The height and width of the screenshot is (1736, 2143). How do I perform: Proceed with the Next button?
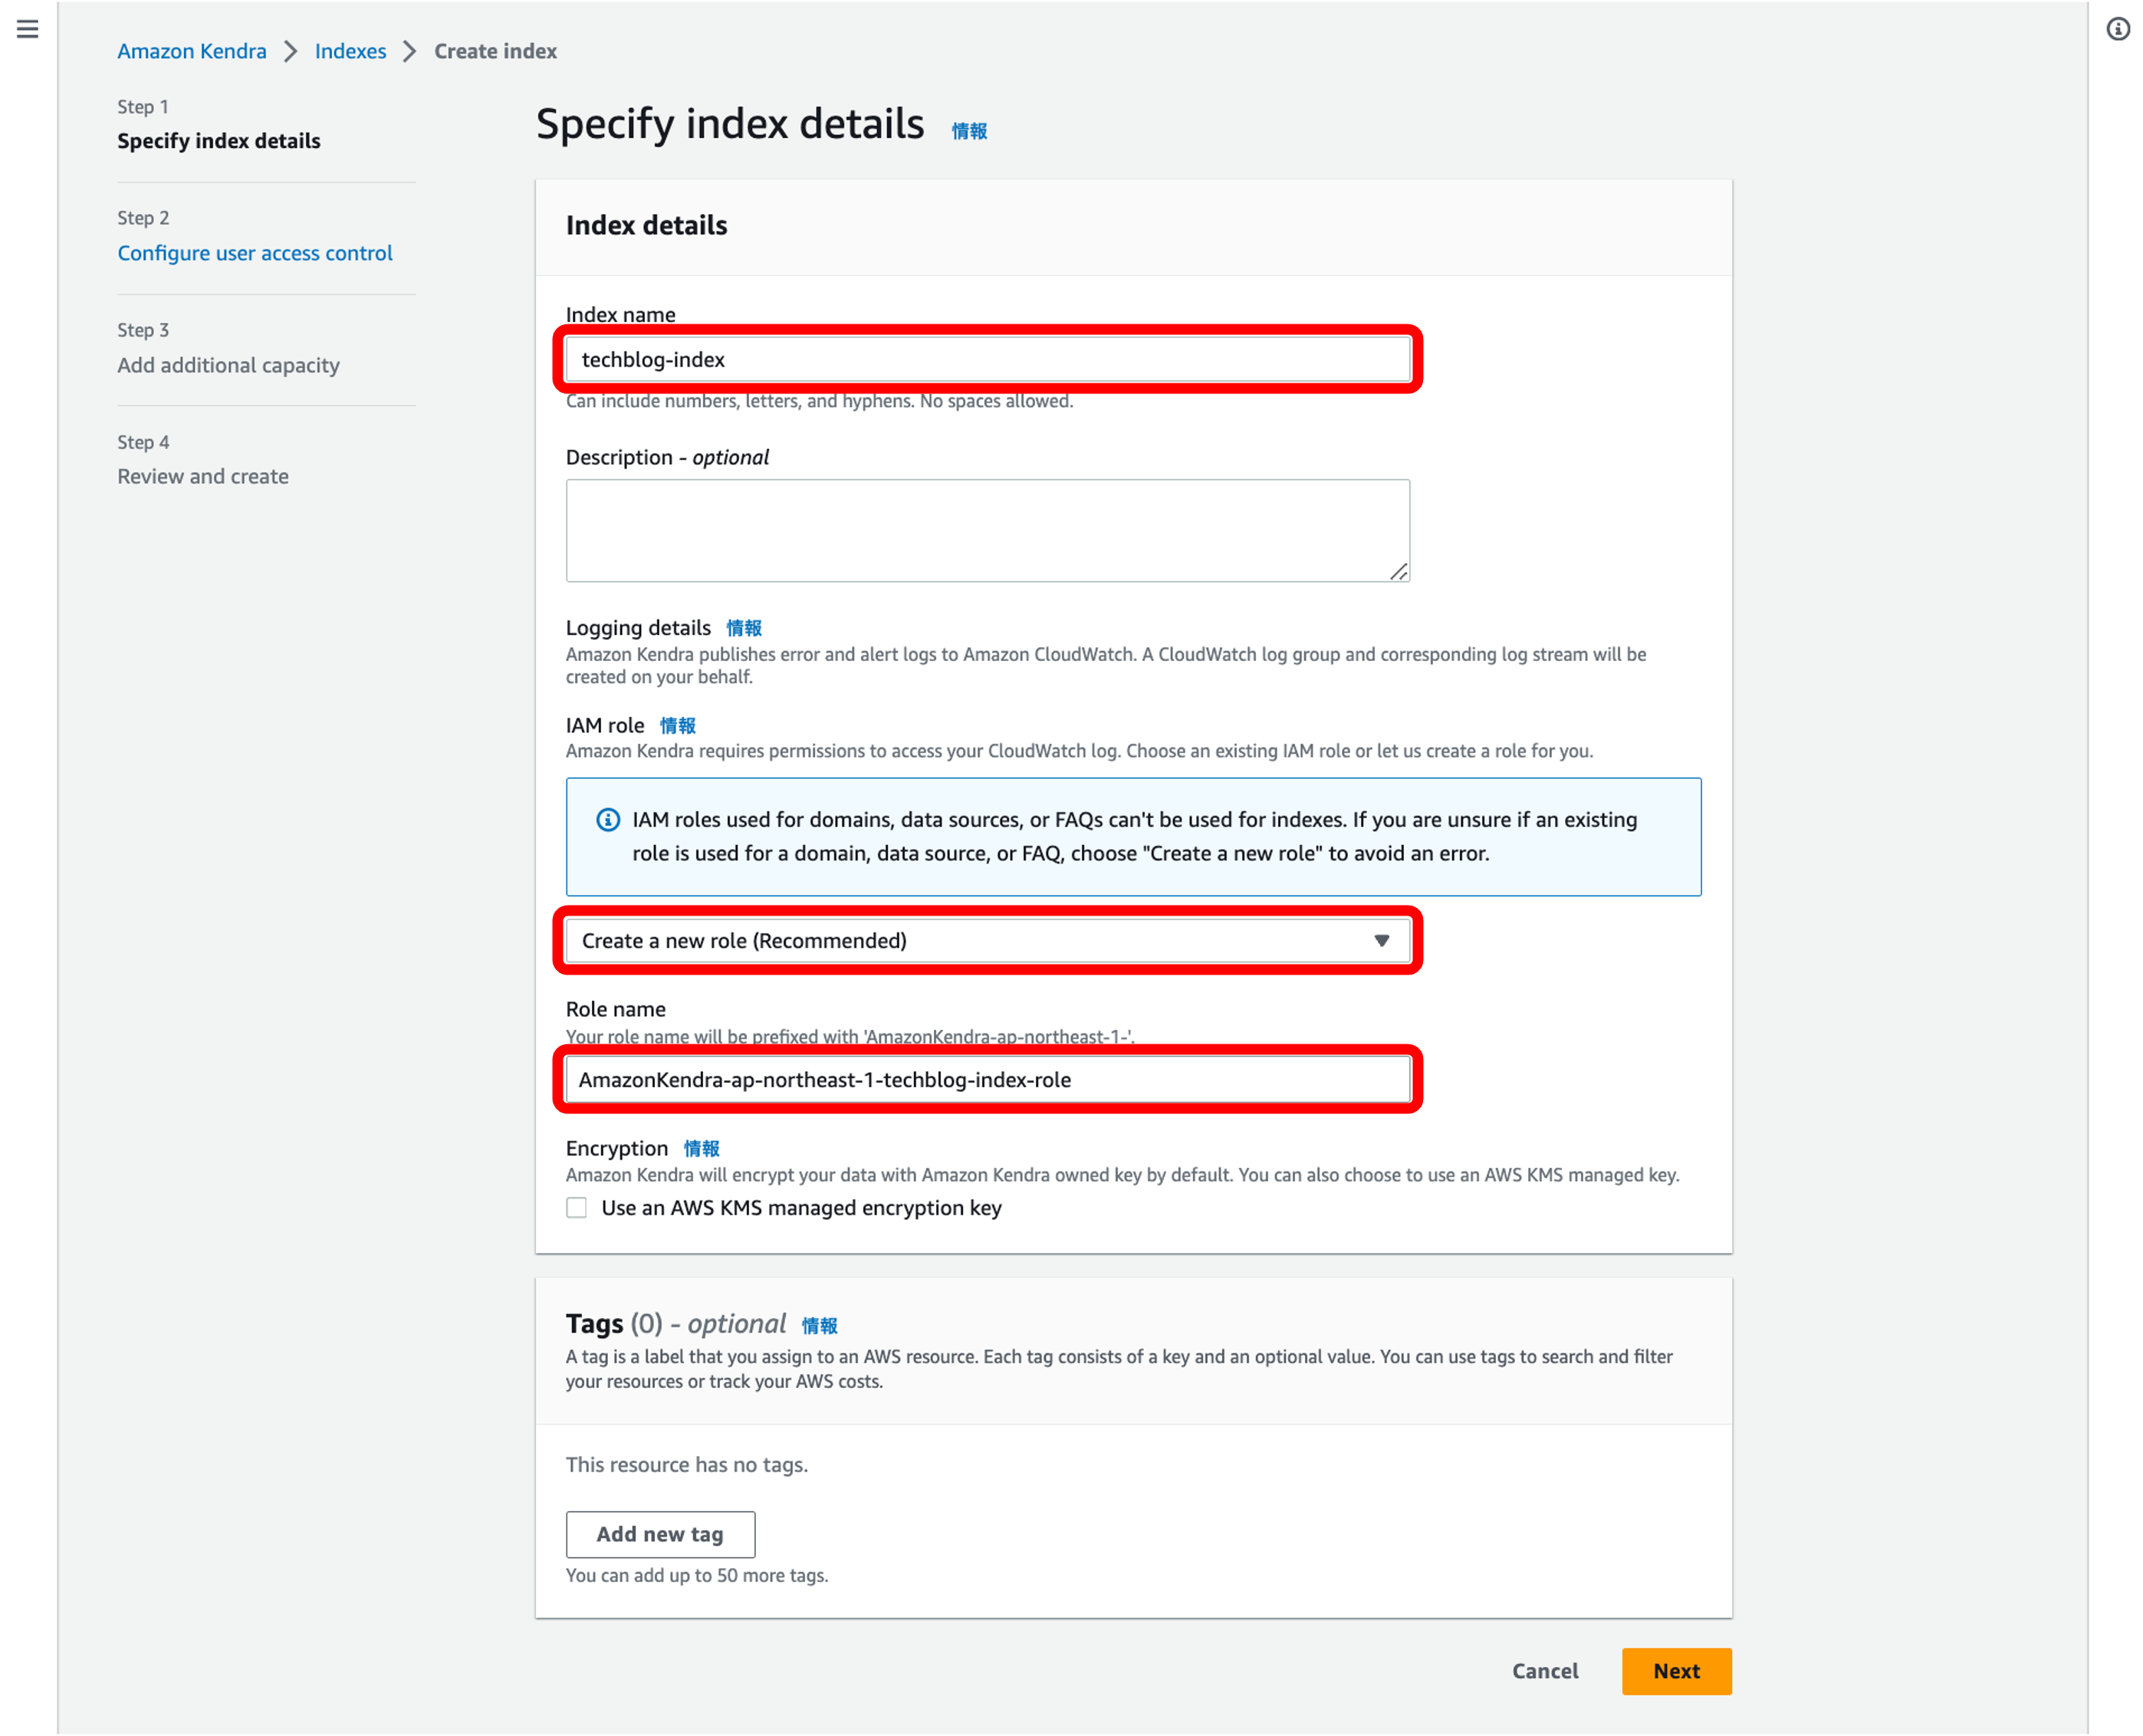coord(1676,1671)
